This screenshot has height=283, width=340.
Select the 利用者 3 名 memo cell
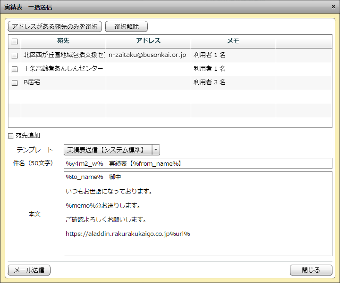click(210, 82)
